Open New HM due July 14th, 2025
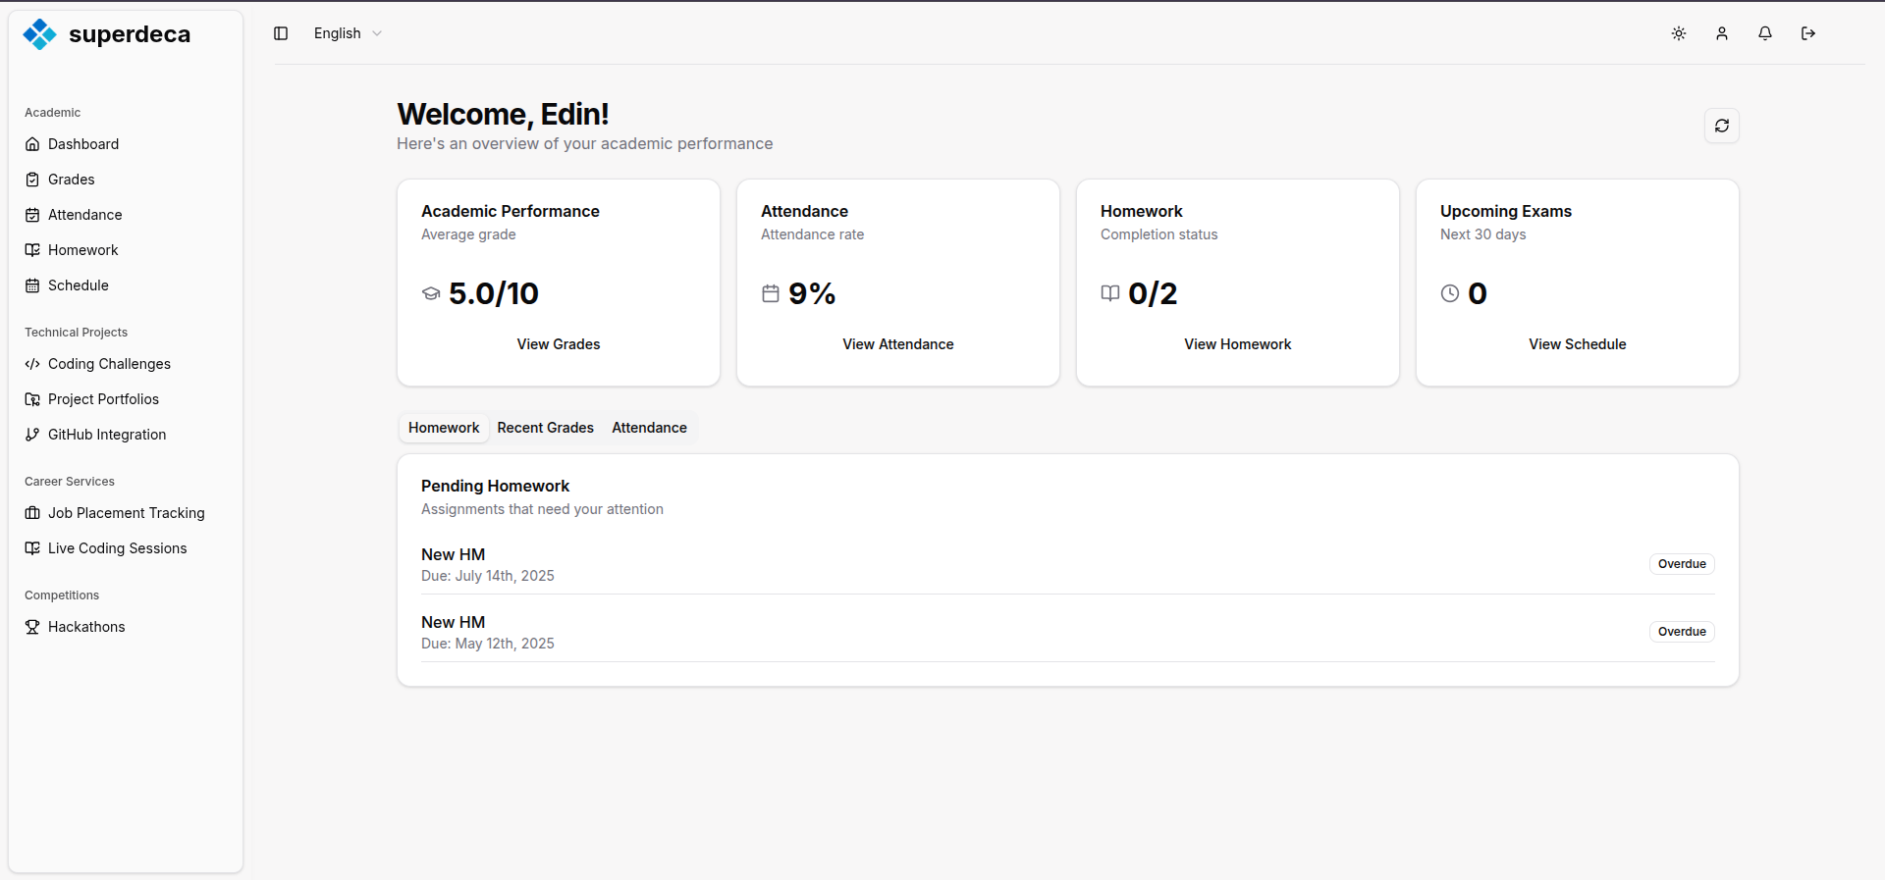The image size is (1885, 880). point(1068,564)
